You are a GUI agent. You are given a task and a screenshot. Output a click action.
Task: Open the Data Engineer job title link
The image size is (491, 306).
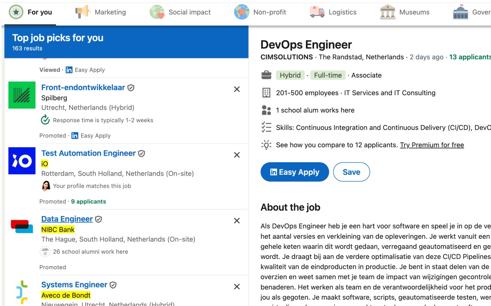tap(67, 219)
